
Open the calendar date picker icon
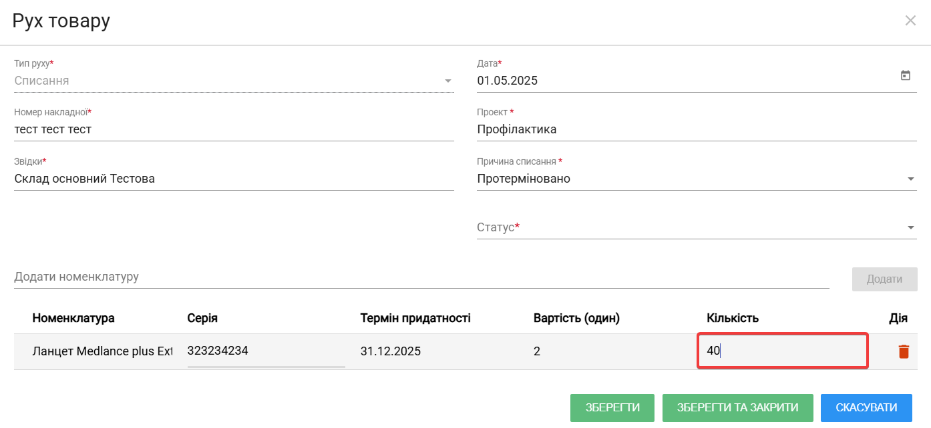click(x=906, y=76)
